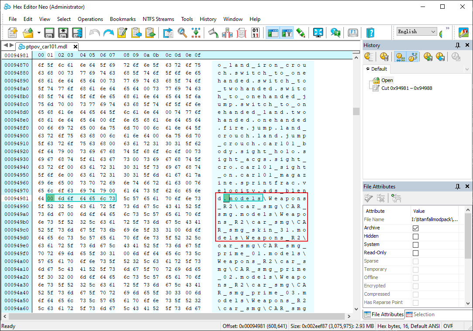Click the Open file folder icon
Image resolution: width=473 pixels, height=331 pixels.
28,33
